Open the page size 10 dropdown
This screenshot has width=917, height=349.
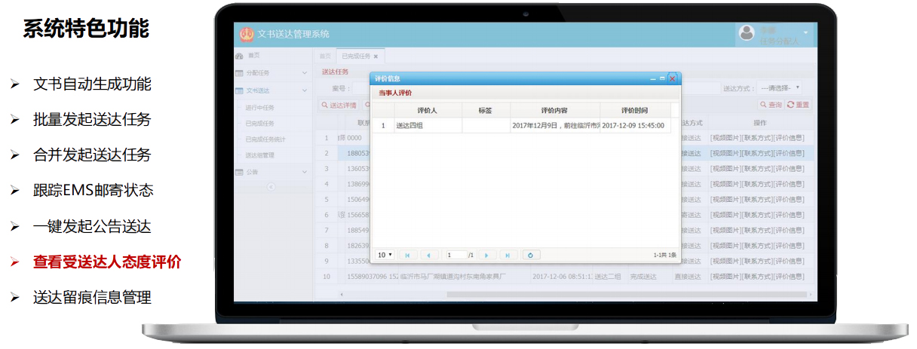tap(385, 256)
